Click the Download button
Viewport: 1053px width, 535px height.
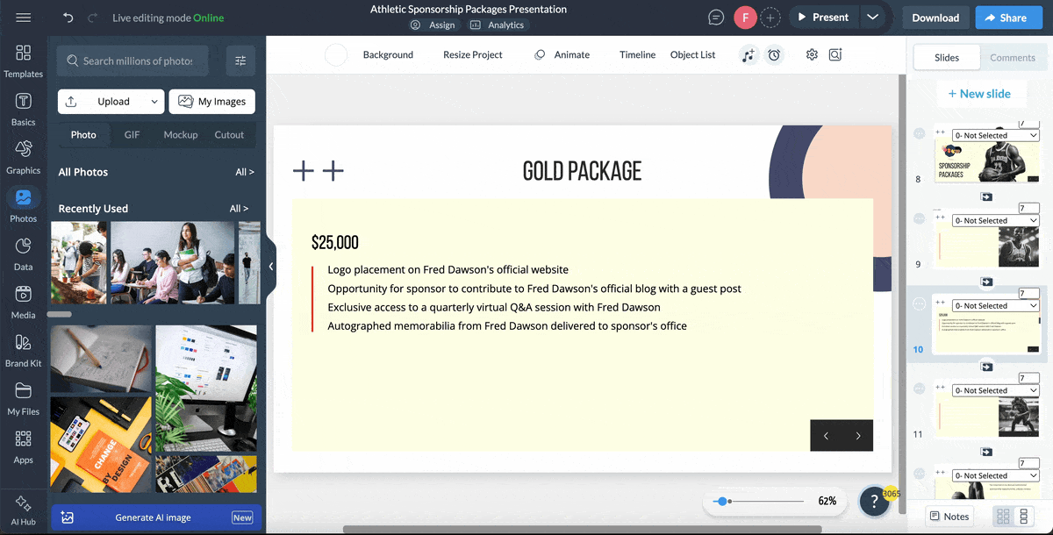tap(935, 18)
